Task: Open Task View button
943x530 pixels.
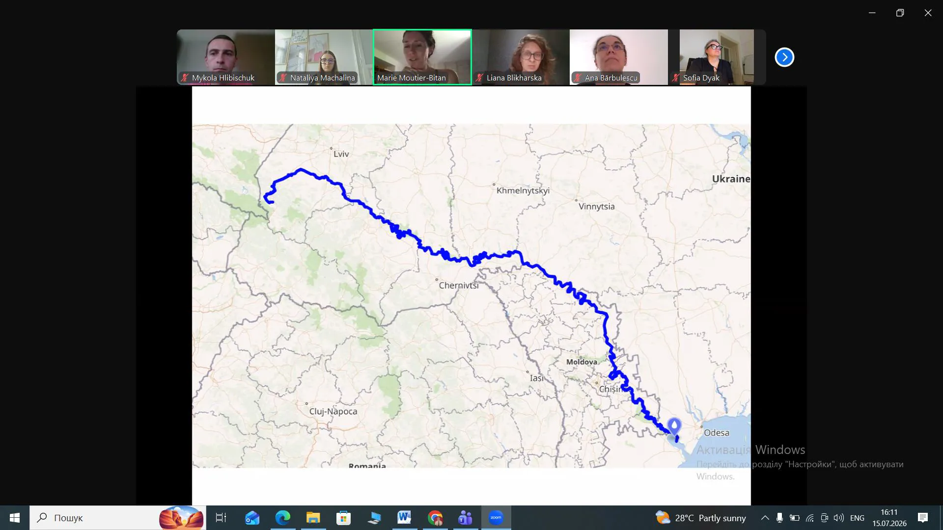Action: pos(221,518)
